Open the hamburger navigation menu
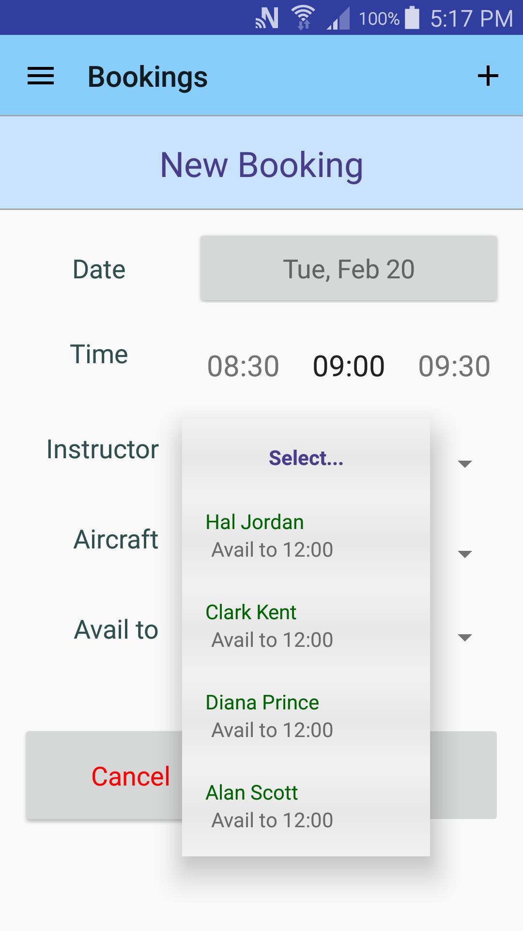This screenshot has width=523, height=931. coord(41,76)
